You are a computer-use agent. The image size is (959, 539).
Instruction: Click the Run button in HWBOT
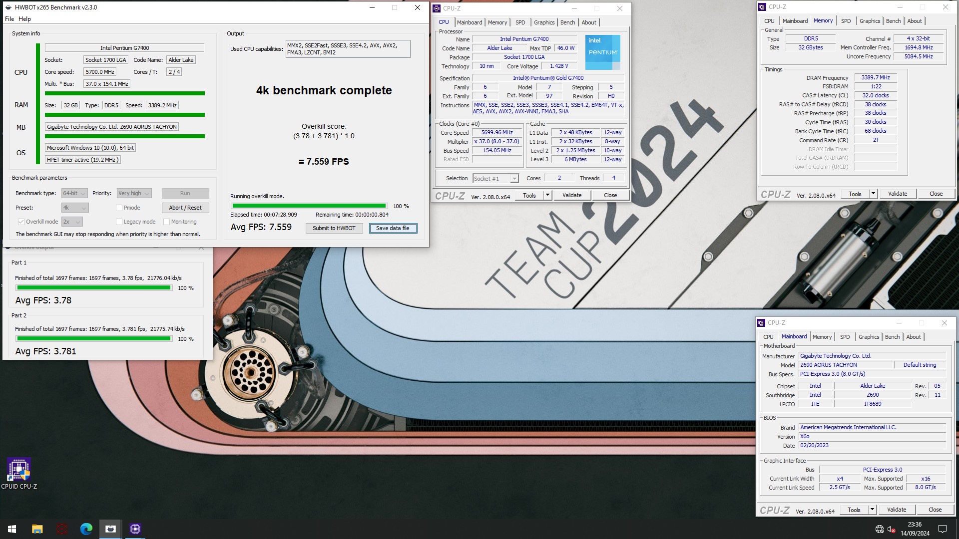click(x=185, y=193)
